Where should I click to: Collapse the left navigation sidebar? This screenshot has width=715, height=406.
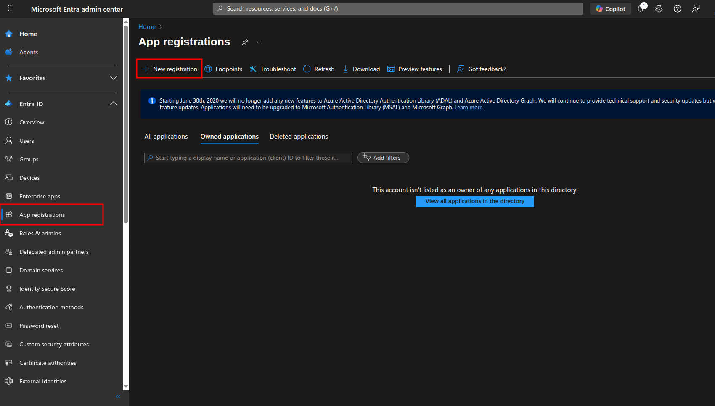coord(118,396)
